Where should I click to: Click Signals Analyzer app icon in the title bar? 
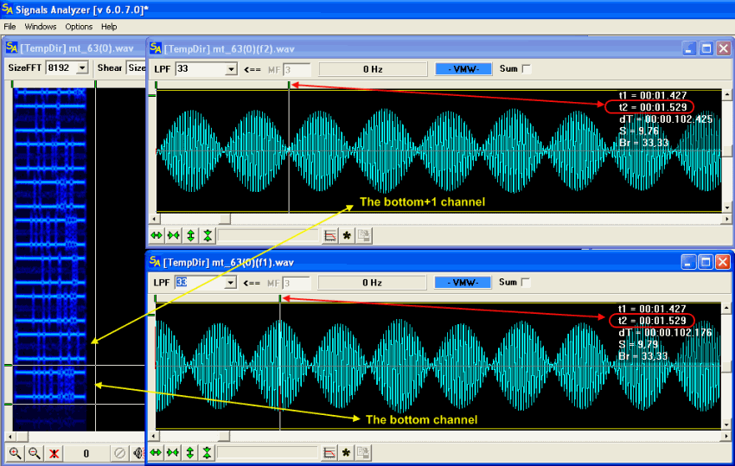tap(7, 9)
